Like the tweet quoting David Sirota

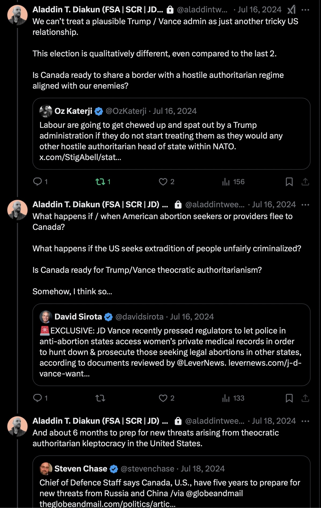click(x=163, y=398)
